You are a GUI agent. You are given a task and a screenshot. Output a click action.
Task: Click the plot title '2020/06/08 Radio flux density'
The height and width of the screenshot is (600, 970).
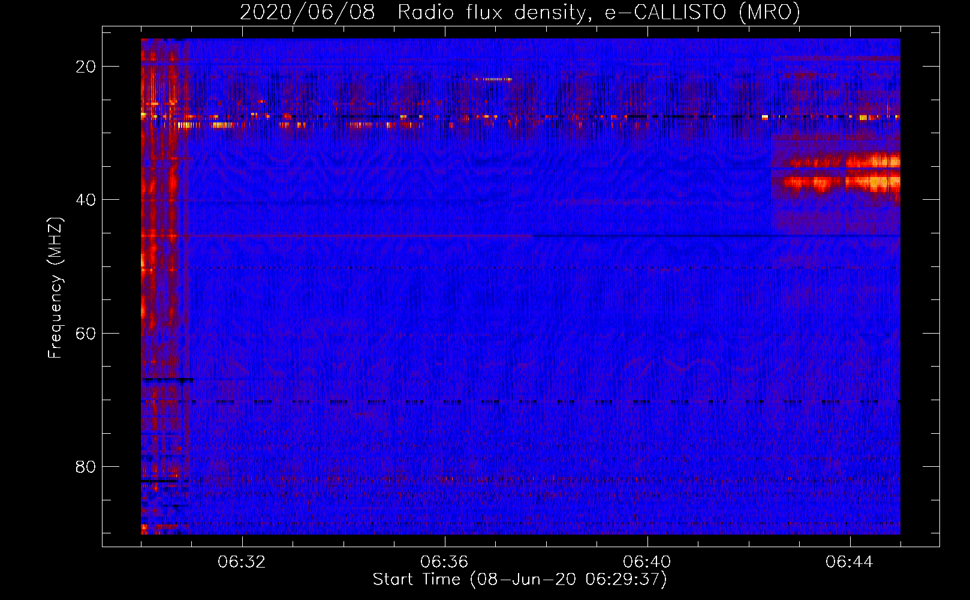point(520,13)
